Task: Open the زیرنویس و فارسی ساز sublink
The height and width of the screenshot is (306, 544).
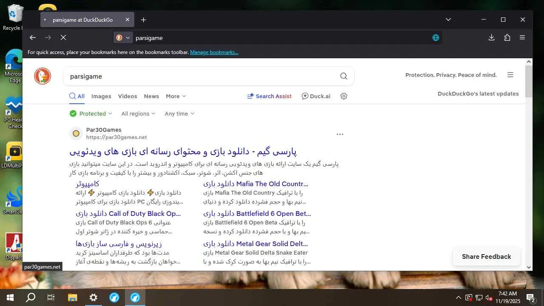Action: [119, 244]
